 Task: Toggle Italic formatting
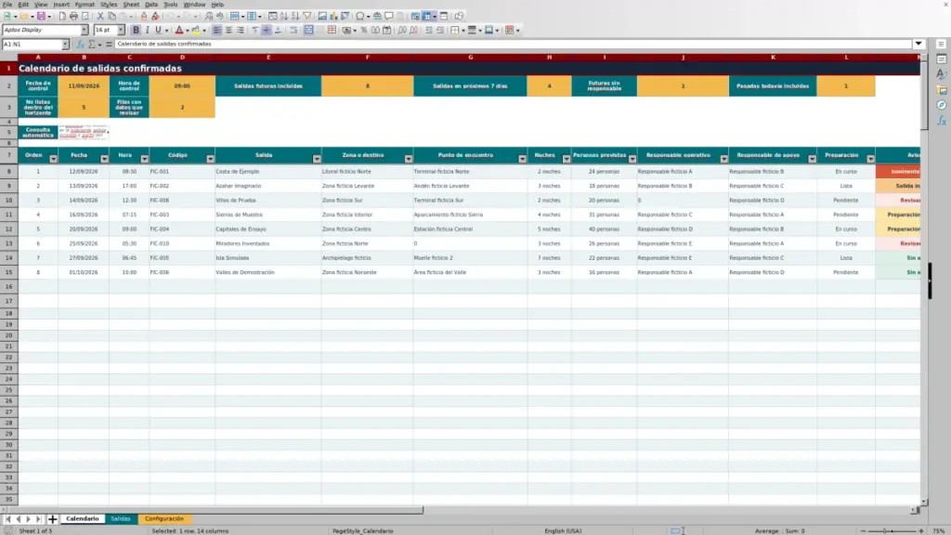[x=147, y=31]
